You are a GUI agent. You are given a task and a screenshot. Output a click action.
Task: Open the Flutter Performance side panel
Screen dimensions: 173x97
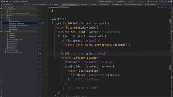coord(172,22)
